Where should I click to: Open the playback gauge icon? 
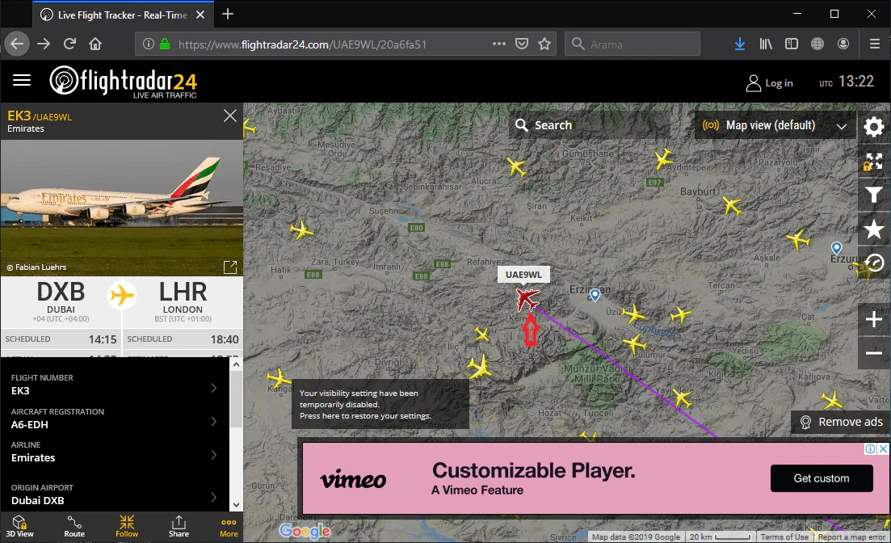(875, 263)
